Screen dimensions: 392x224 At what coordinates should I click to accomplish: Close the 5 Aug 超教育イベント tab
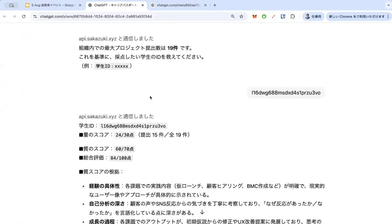(80, 5)
